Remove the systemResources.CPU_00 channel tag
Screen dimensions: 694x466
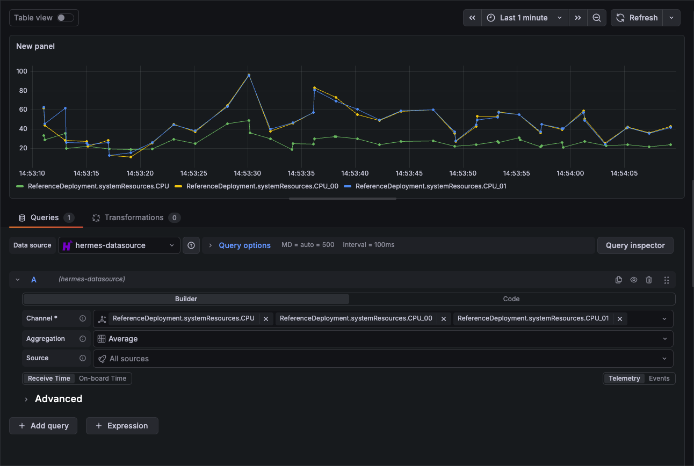[x=444, y=319]
